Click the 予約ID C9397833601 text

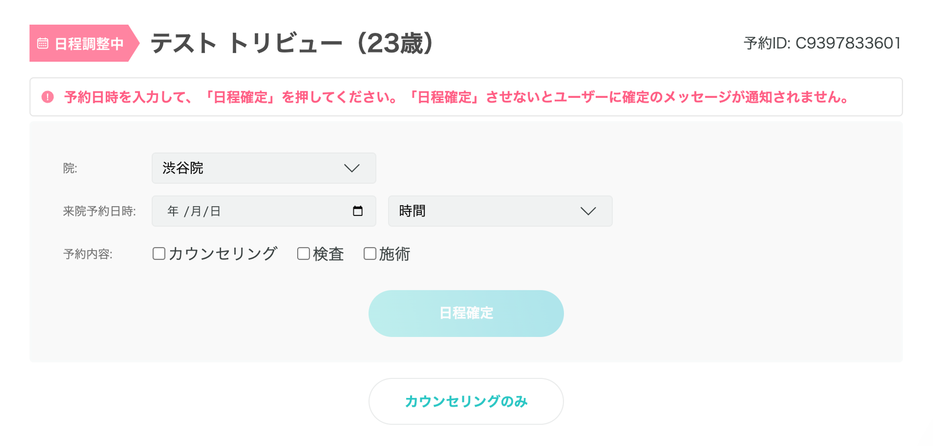point(822,43)
